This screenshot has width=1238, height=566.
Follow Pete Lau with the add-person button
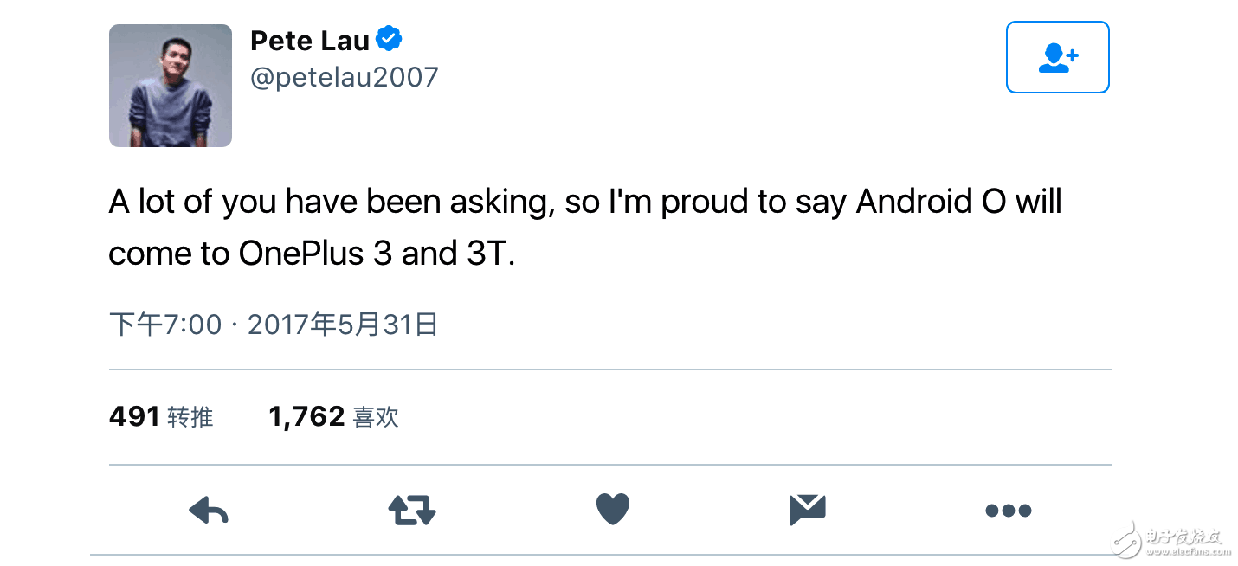pos(1057,57)
